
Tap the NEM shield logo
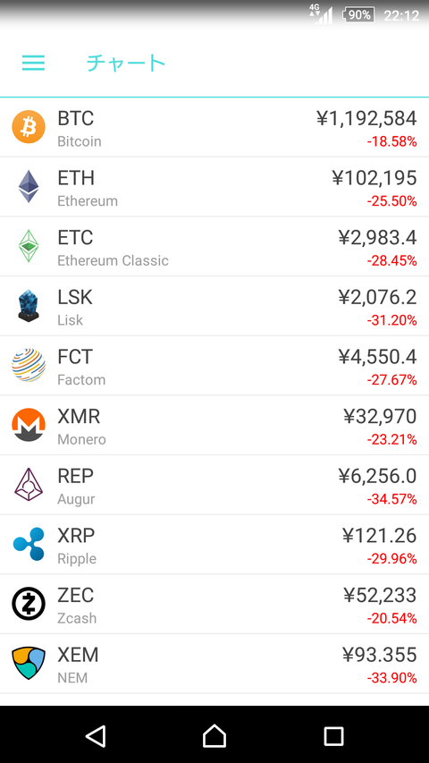(29, 663)
